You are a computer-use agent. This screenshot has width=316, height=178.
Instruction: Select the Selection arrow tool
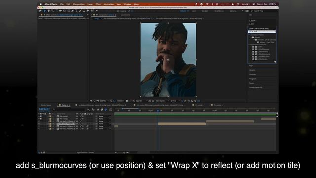[45, 11]
